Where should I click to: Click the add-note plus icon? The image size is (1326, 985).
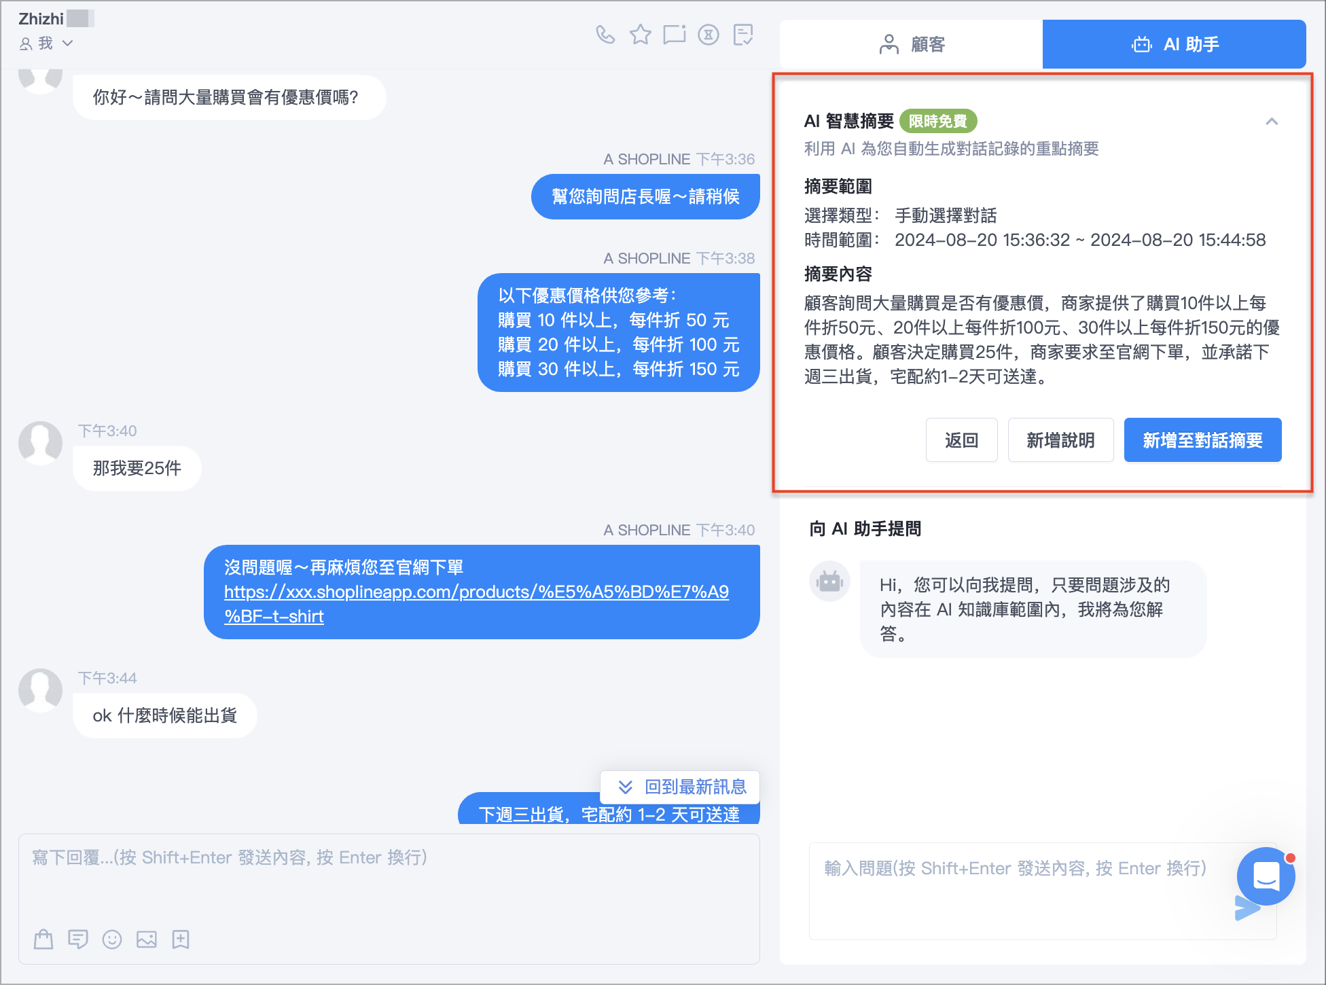181,939
